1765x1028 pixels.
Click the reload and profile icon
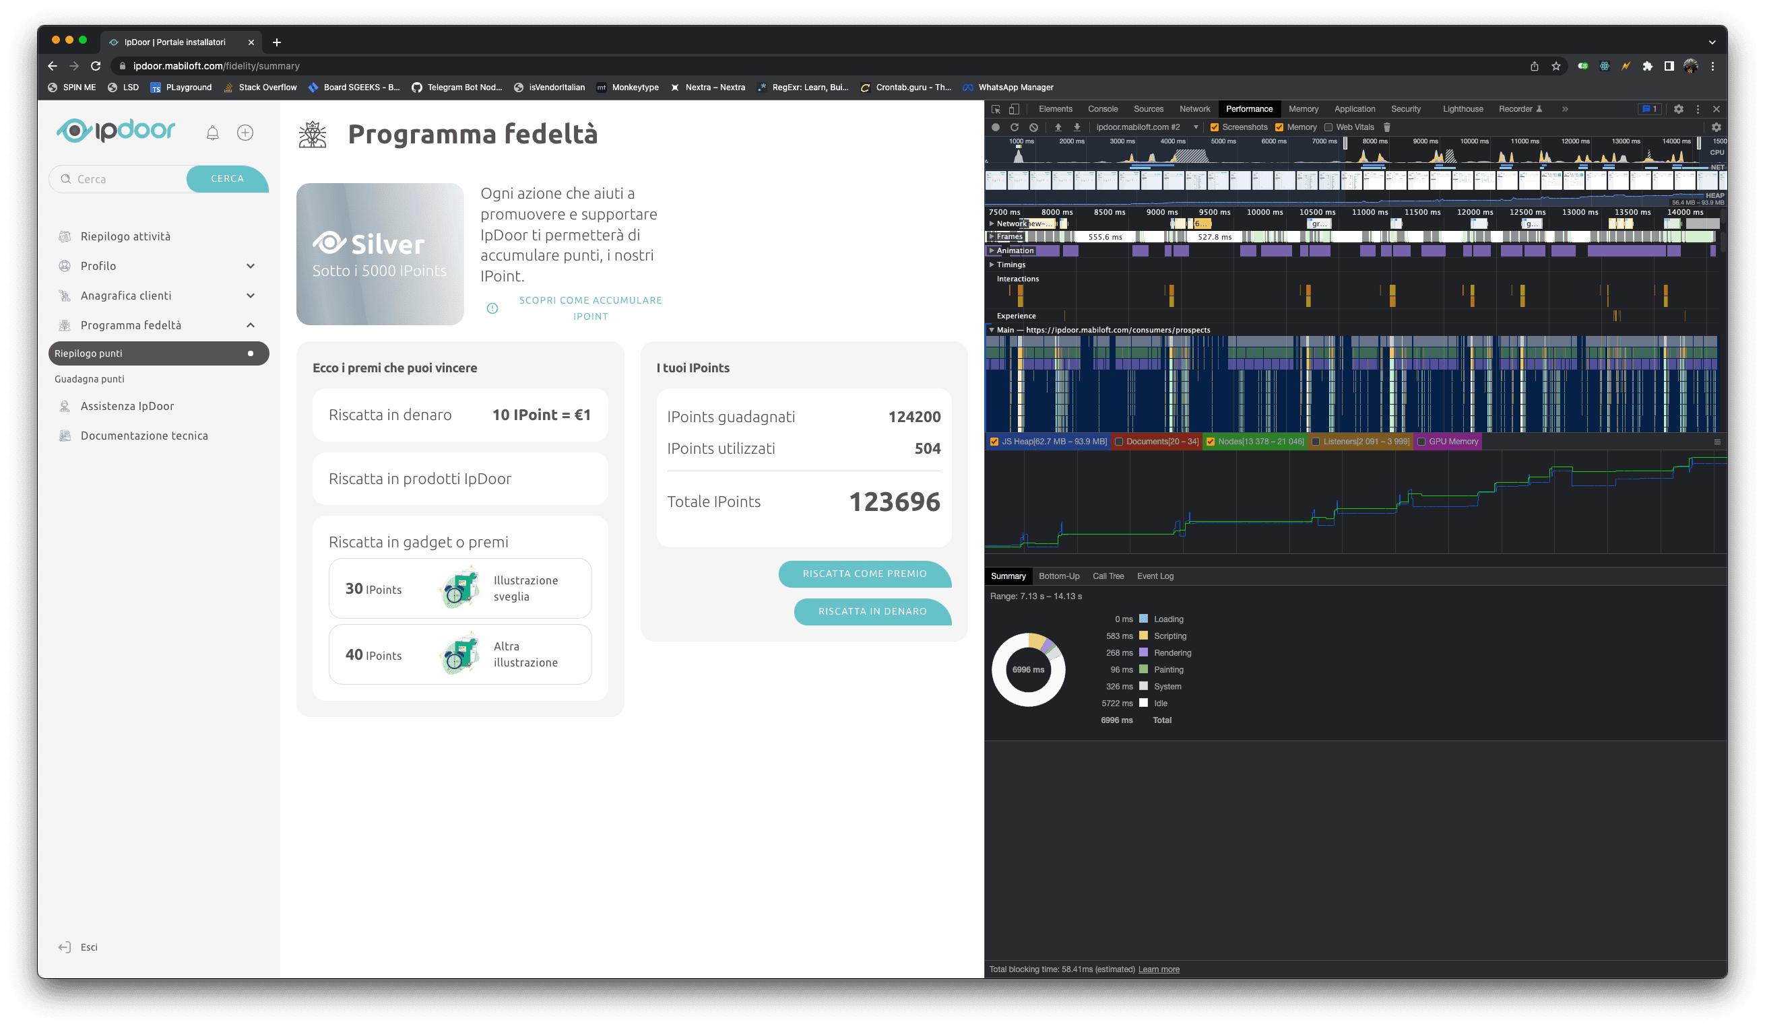point(1014,127)
